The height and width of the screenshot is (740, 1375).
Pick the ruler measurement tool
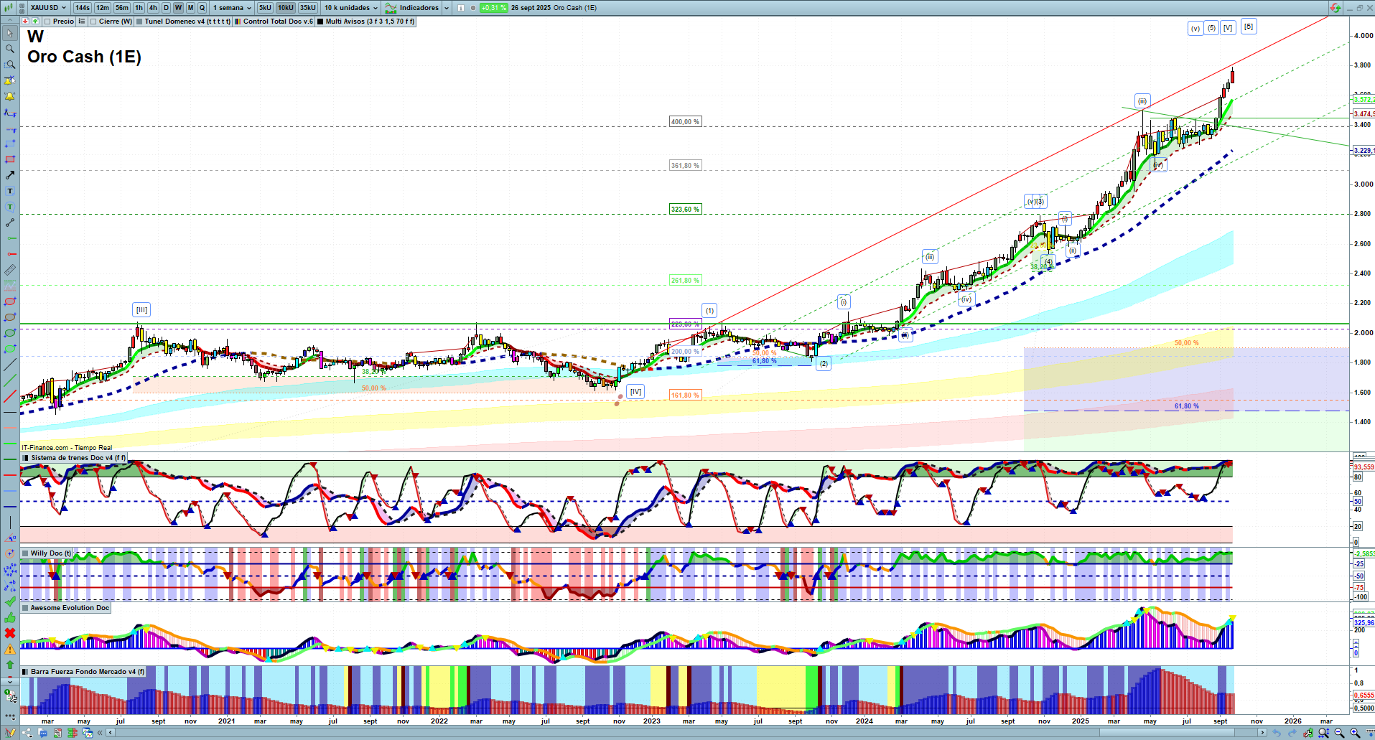coord(10,270)
